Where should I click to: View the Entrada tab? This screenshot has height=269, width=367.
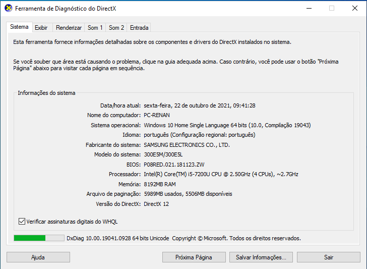point(139,28)
